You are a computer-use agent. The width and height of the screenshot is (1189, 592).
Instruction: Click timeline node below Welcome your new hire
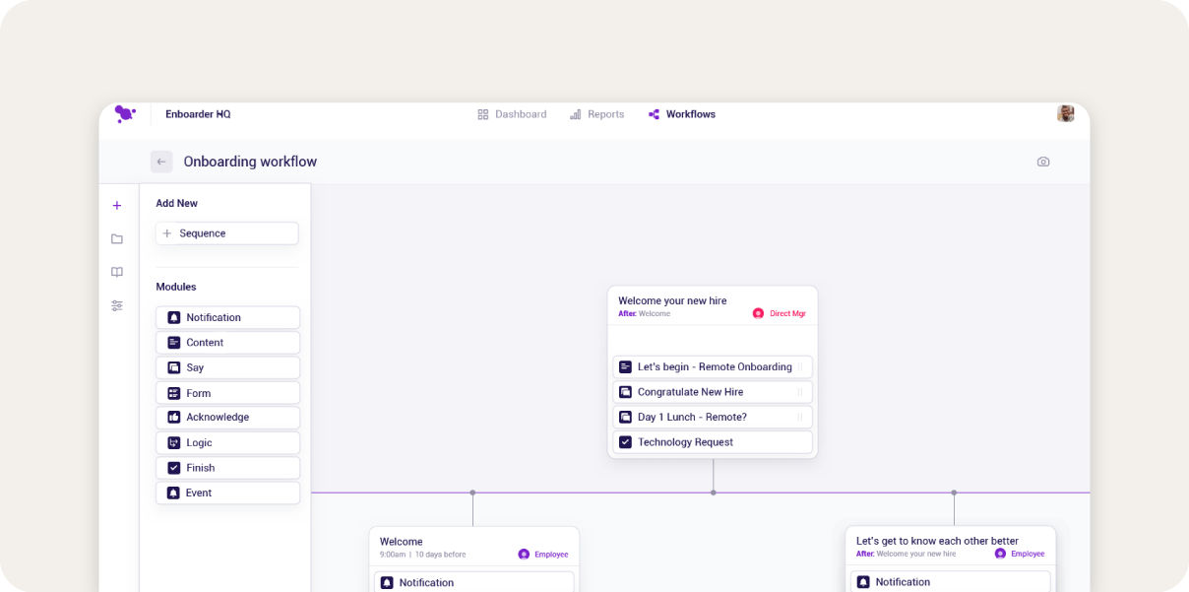[714, 493]
